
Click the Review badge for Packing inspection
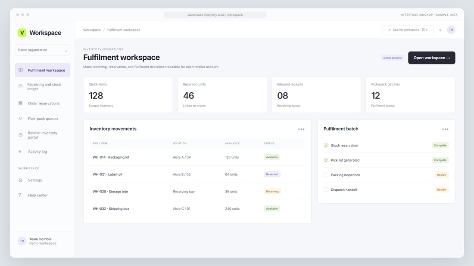pyautogui.click(x=442, y=175)
